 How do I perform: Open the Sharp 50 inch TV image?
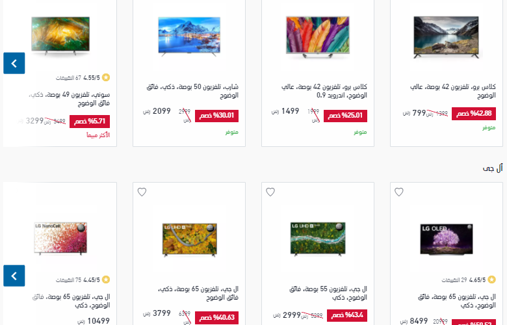pyautogui.click(x=189, y=36)
